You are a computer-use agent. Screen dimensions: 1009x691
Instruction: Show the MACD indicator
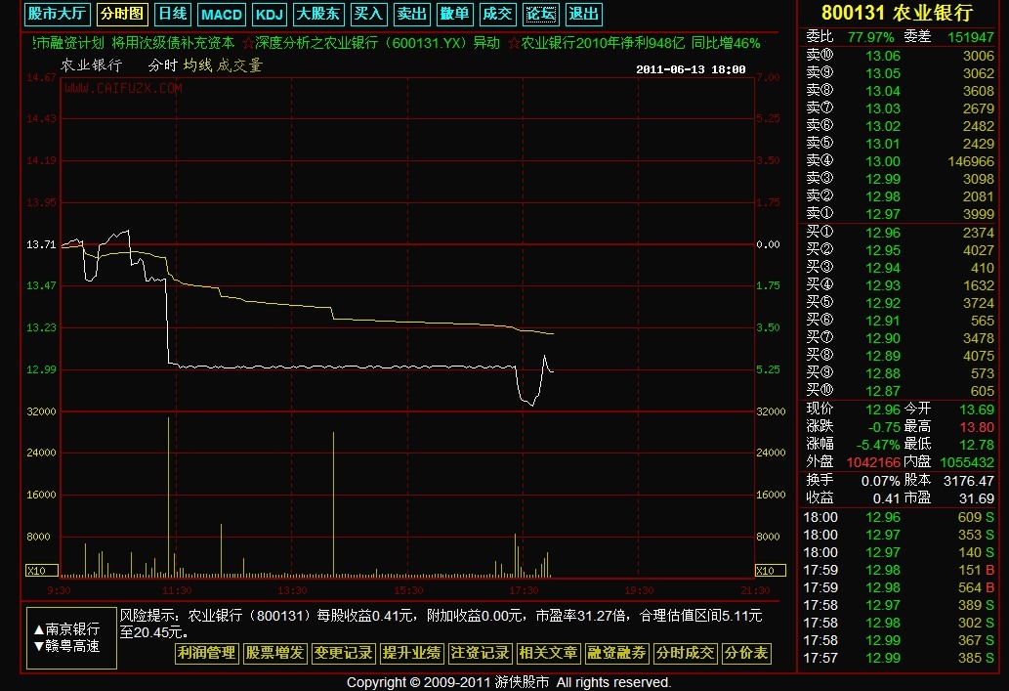pyautogui.click(x=222, y=14)
